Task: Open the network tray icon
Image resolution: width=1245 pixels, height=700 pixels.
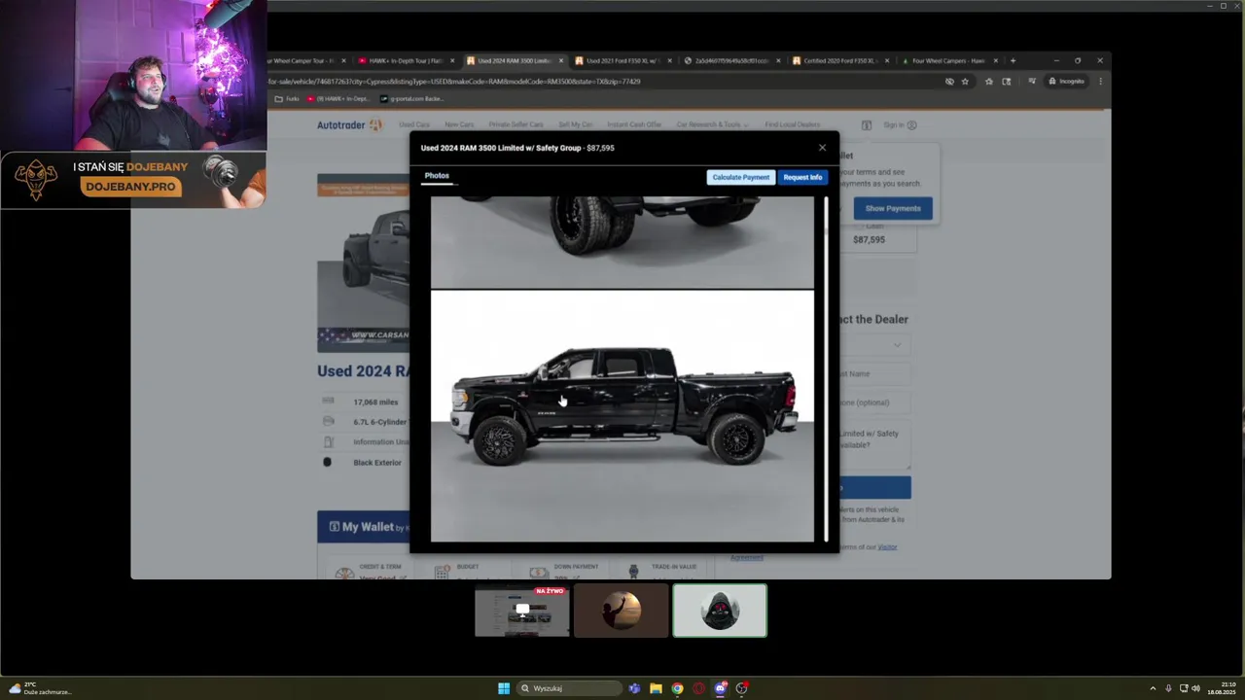Action: pos(1183,688)
